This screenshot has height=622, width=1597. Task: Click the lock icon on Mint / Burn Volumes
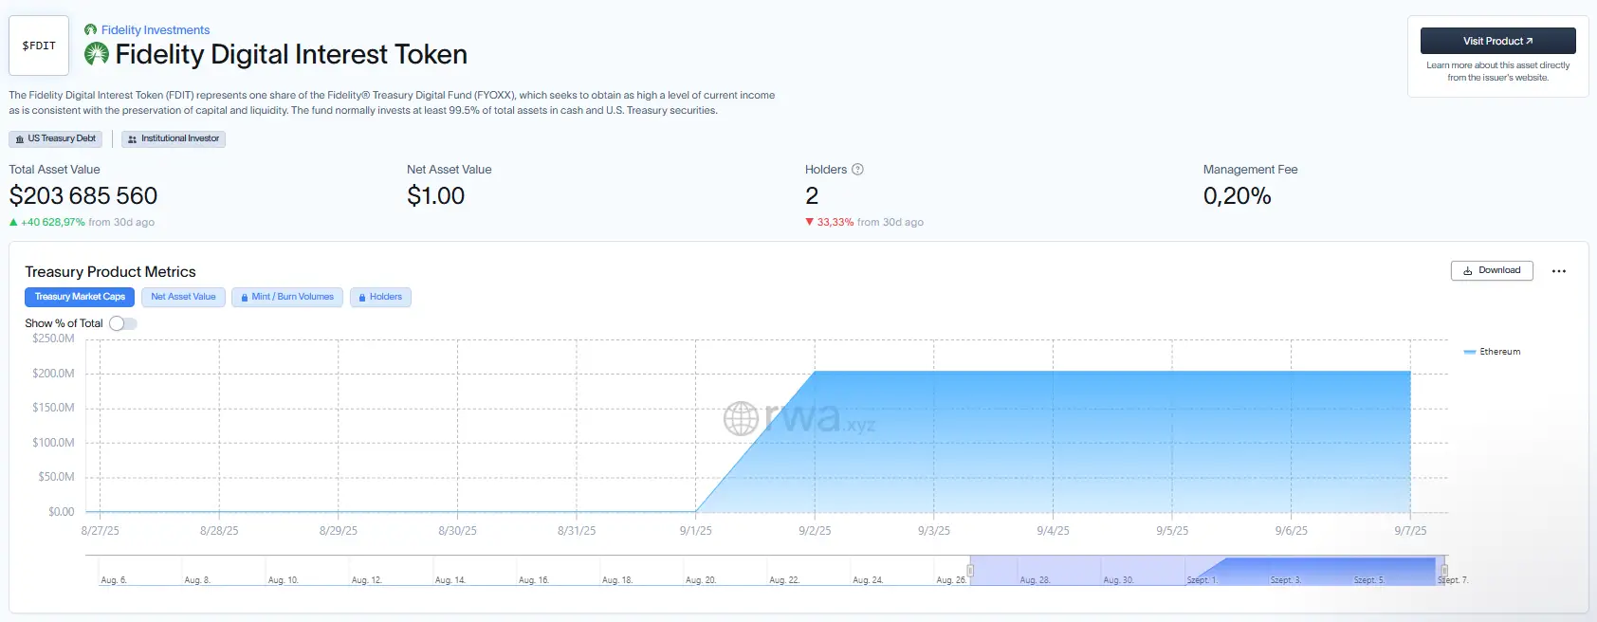pyautogui.click(x=245, y=298)
